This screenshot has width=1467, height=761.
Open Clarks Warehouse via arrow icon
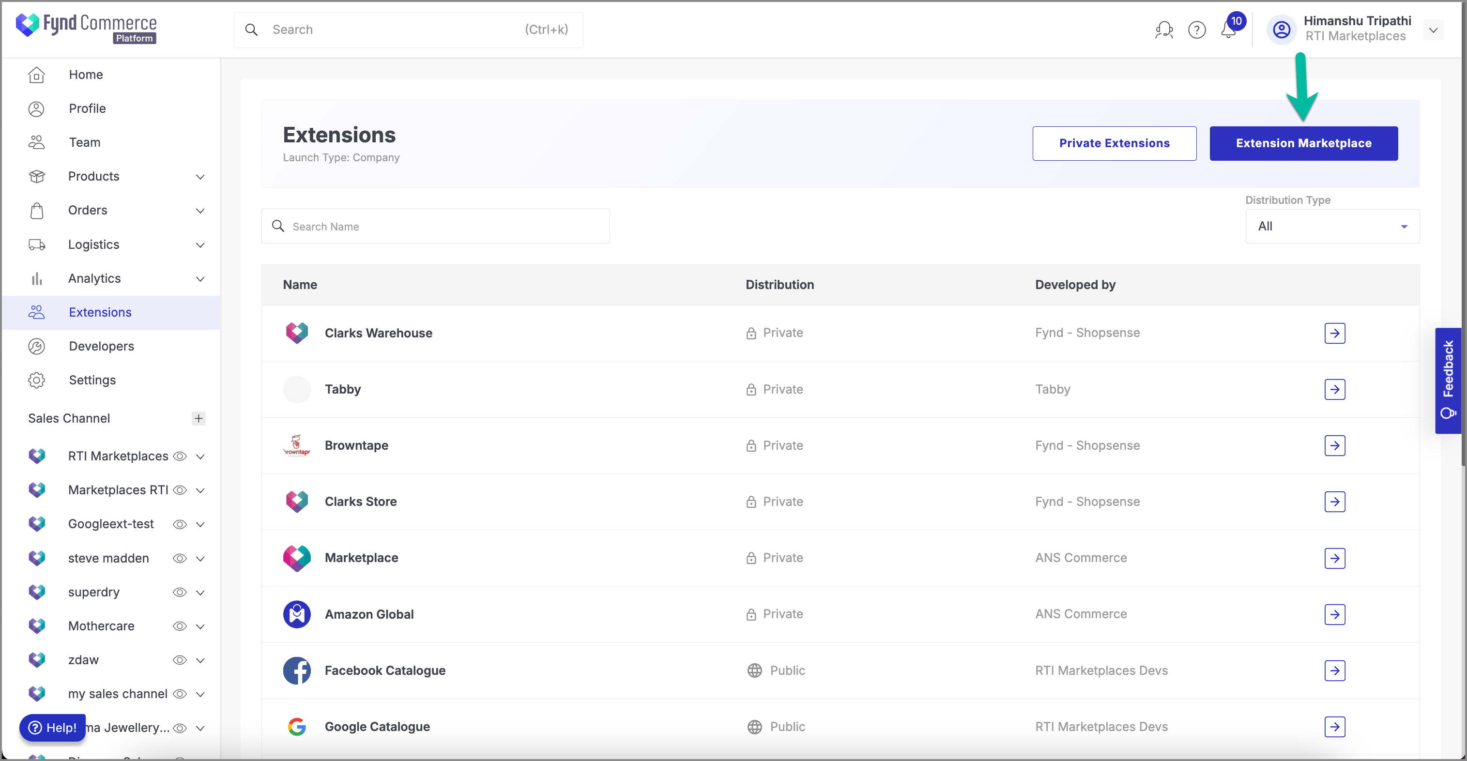click(x=1334, y=333)
